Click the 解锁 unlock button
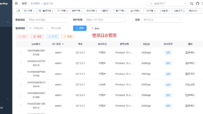Image resolution: width=203 pixels, height=114 pixels. pos(53,36)
